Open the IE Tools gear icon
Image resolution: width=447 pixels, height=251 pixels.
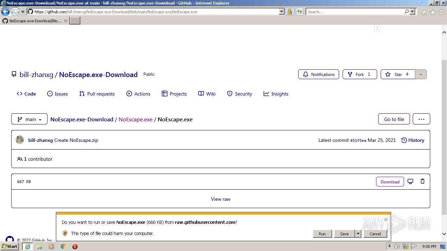[x=441, y=12]
